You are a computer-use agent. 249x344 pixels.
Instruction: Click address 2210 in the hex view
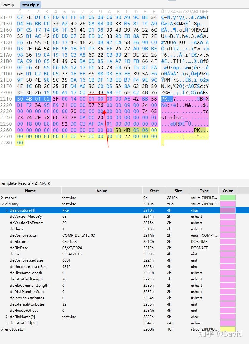click(x=6, y=99)
